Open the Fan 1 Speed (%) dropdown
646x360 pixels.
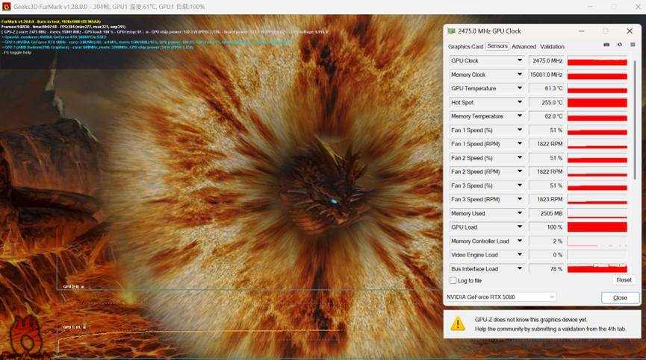coord(520,130)
